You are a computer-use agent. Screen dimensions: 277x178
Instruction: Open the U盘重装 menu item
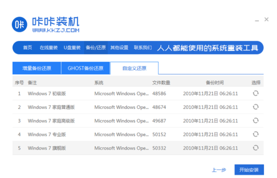72,48
